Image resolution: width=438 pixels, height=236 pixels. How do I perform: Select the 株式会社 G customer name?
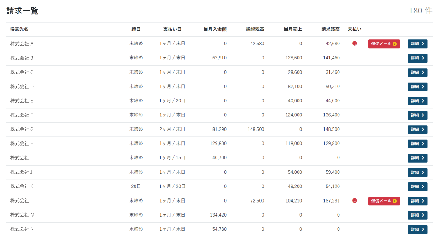22,129
